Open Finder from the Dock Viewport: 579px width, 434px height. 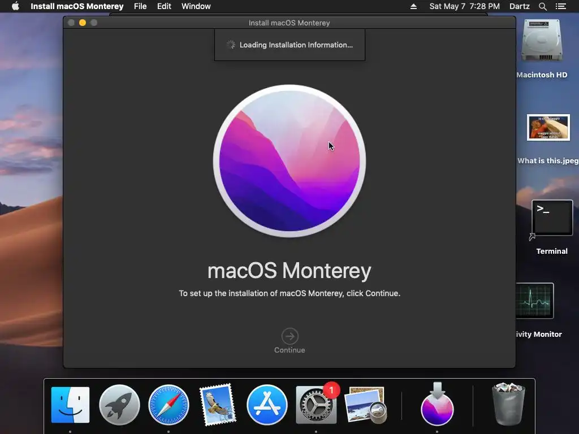(x=70, y=405)
